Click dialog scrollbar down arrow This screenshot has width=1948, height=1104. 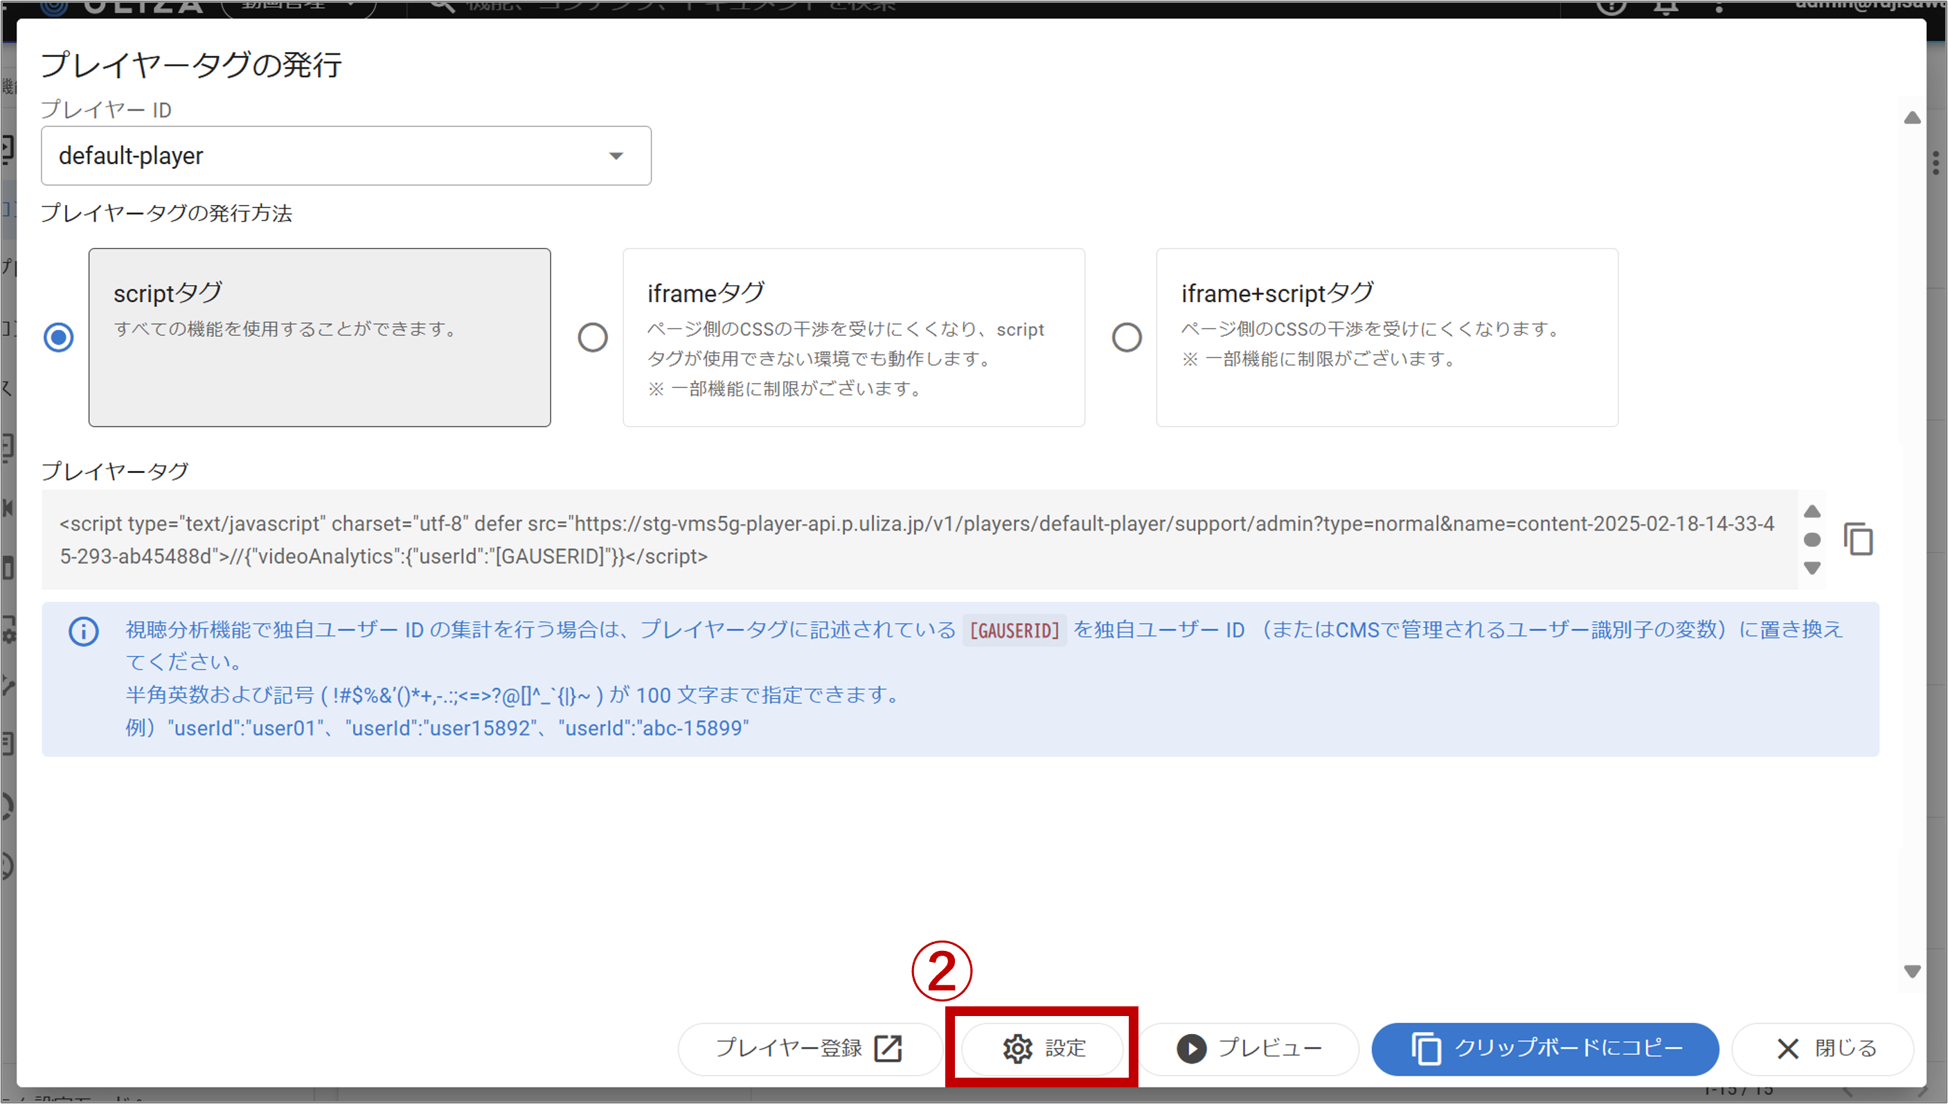pos(1913,971)
